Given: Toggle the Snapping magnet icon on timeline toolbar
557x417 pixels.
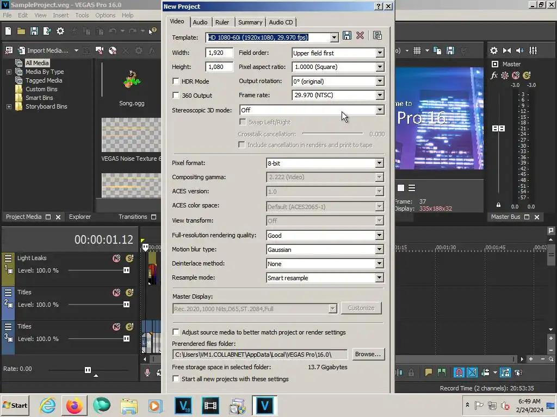Looking at the screenshot, I should (x=459, y=372).
